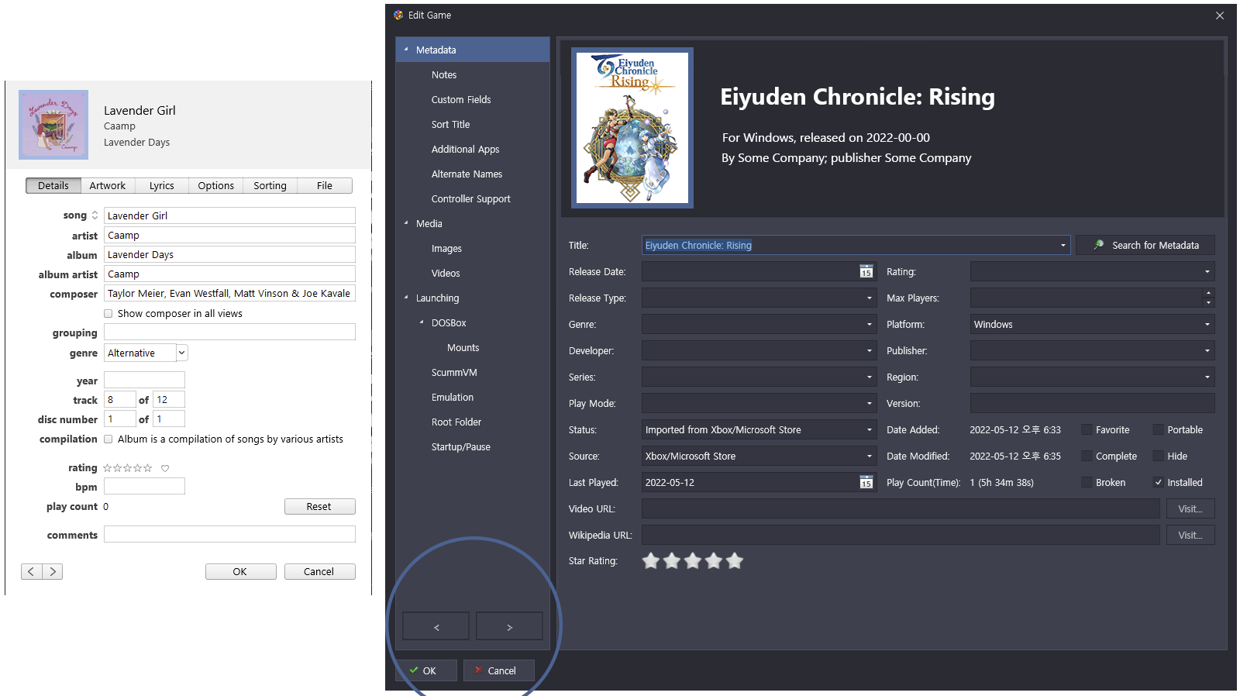Click Visit next to Video URL
Viewport: 1240px width, 696px height.
click(x=1190, y=509)
